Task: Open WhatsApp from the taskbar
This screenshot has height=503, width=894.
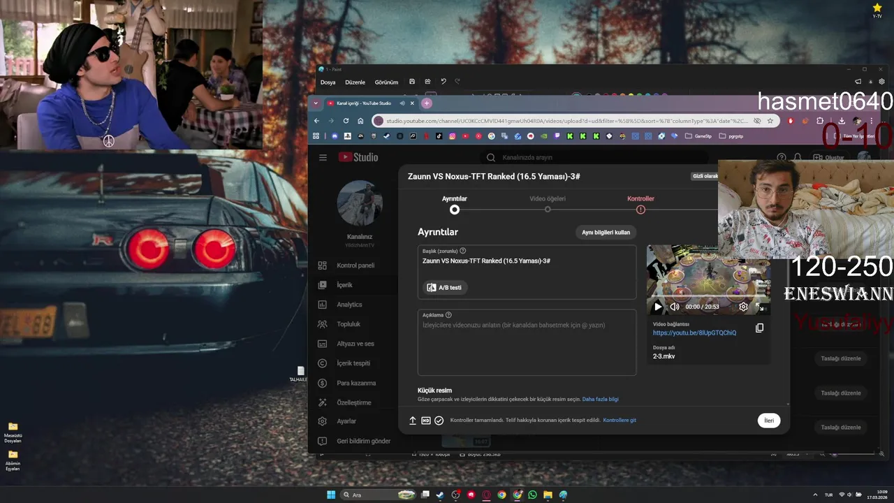Action: tap(533, 495)
